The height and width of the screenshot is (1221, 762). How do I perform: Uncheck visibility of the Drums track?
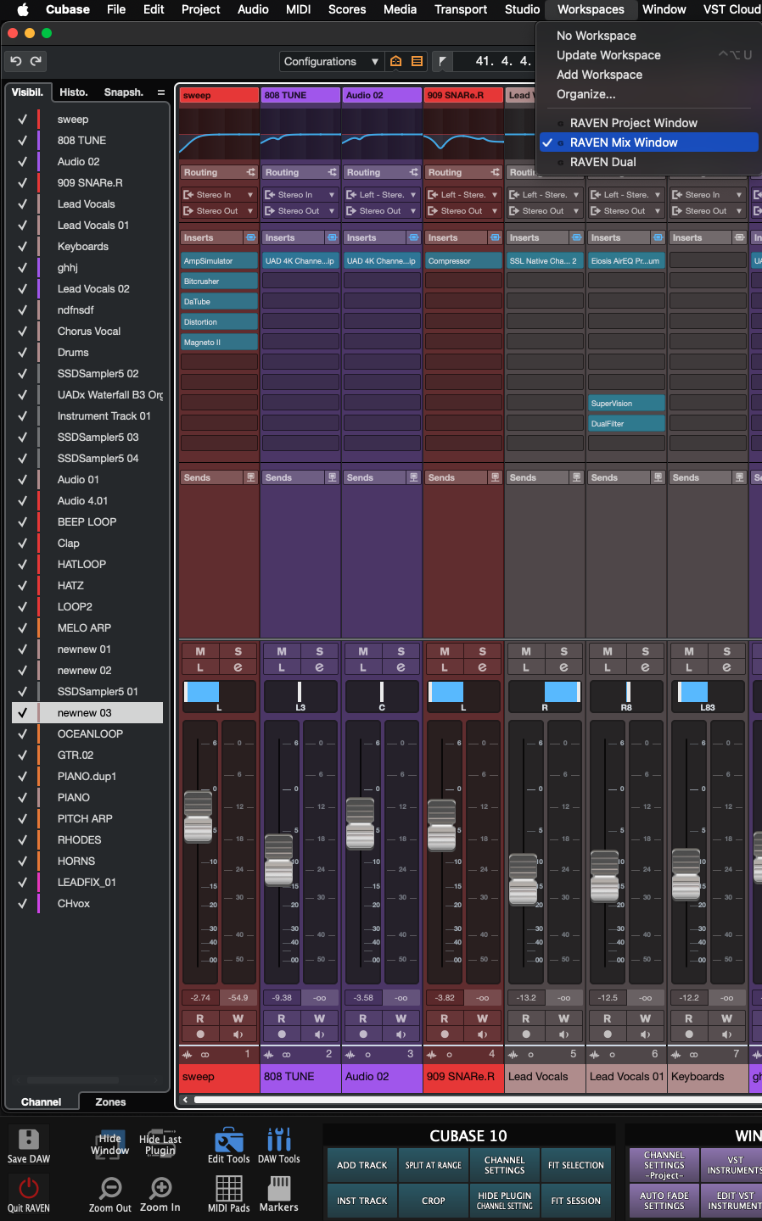point(22,353)
